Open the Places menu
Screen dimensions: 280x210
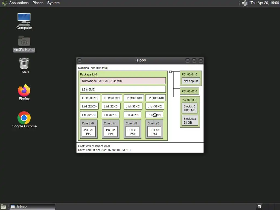click(38, 3)
